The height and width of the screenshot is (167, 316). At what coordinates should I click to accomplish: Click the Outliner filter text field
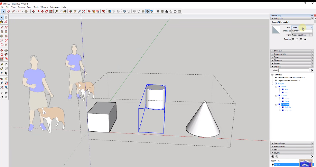[x=294, y=70]
